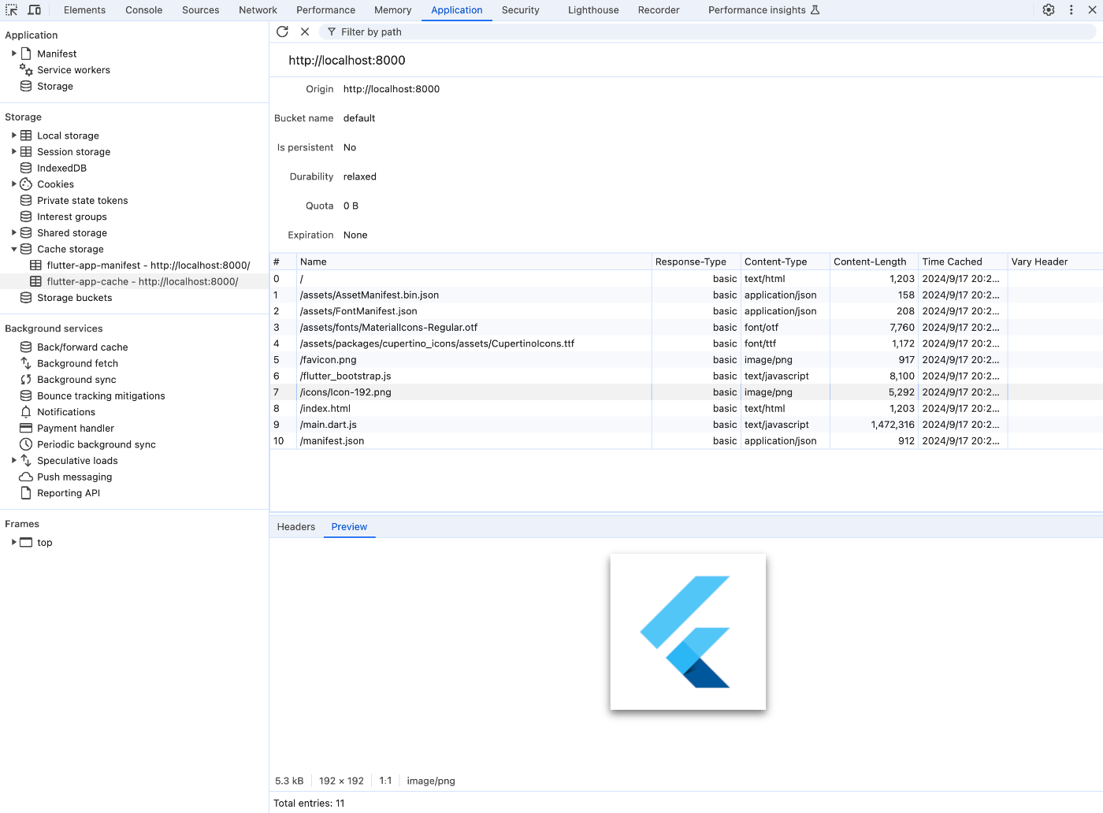Open the Performance insights tab
This screenshot has height=813, width=1103.
coord(764,10)
